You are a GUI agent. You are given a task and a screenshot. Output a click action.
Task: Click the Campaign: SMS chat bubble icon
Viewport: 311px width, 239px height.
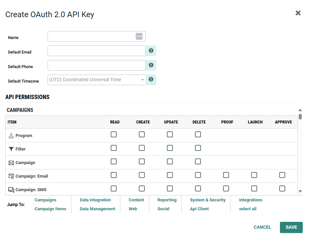(x=11, y=190)
